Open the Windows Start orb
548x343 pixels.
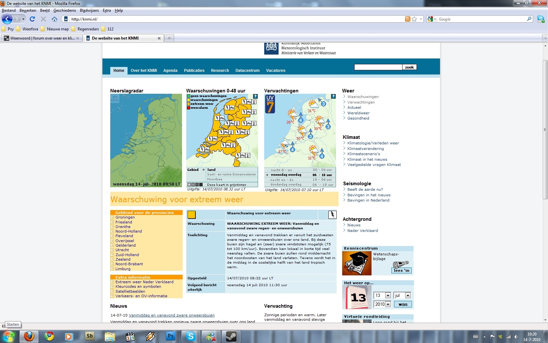[x=9, y=336]
